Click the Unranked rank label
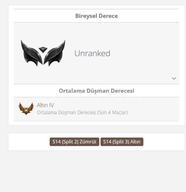186x192 pixels. (x=92, y=53)
